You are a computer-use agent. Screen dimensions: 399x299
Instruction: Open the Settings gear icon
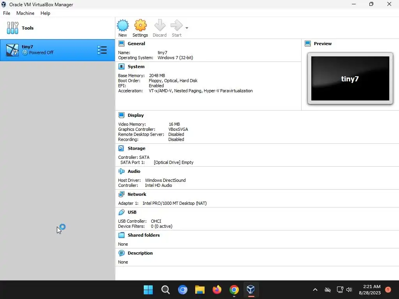(x=140, y=25)
